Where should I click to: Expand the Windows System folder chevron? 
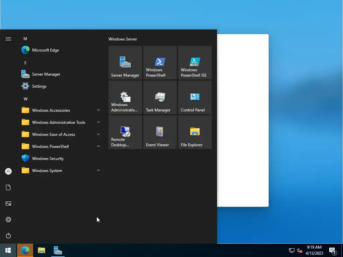coord(98,170)
